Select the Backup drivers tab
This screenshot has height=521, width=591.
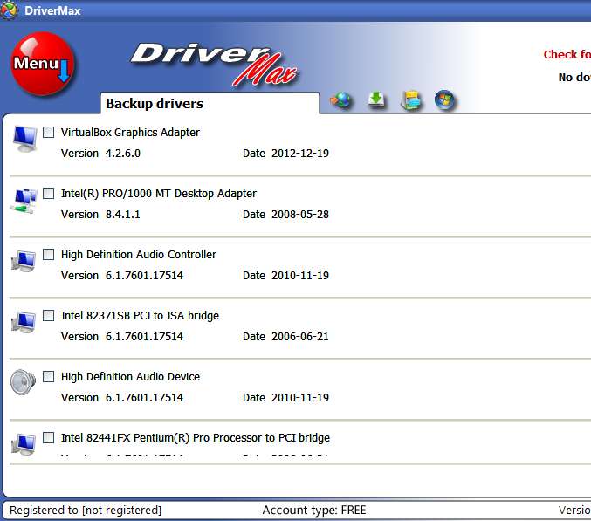(x=210, y=103)
